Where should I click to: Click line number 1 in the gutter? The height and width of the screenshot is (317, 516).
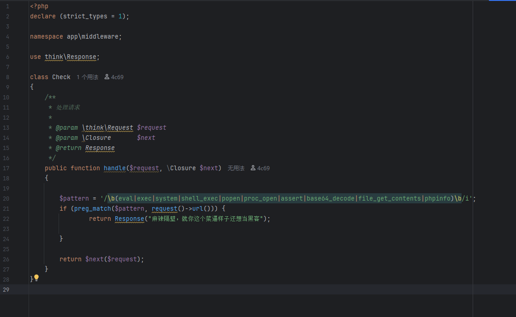pos(7,6)
